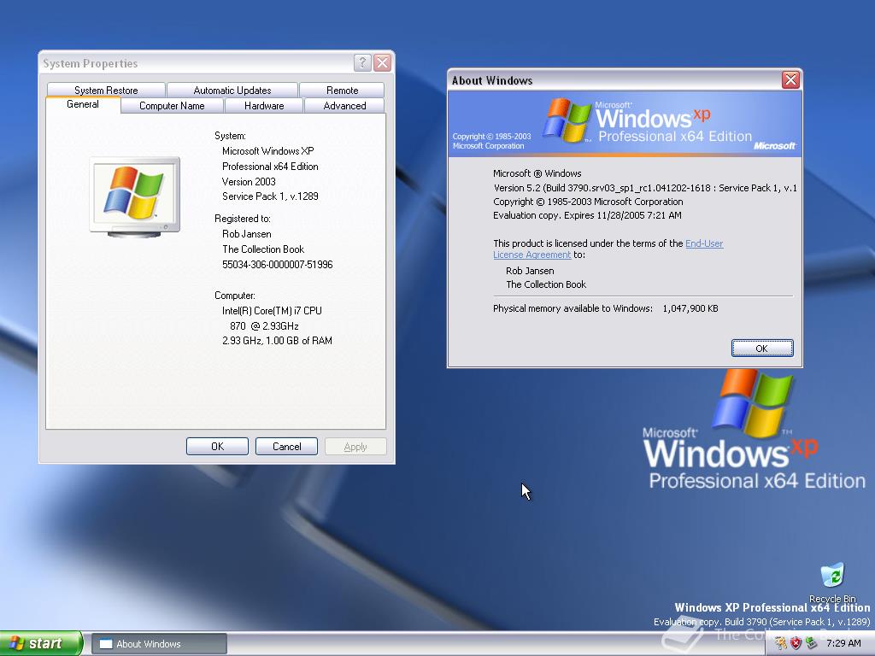Click 'Rob Jansen' in About Windows dialog
Screen dimensions: 875x656
[x=530, y=271]
